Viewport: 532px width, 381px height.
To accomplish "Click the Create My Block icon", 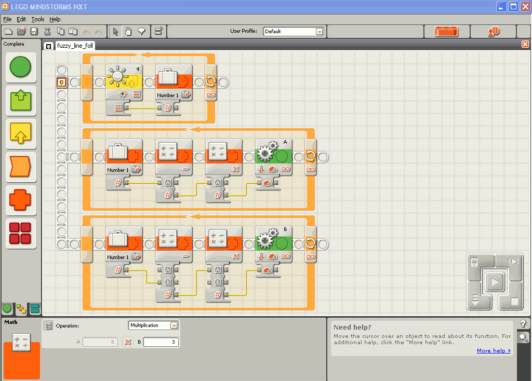I will (158, 31).
